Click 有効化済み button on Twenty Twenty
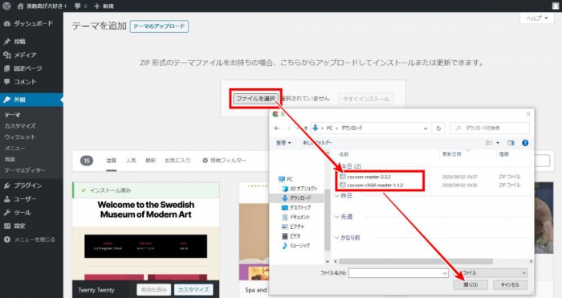The image size is (562, 298). point(154,290)
